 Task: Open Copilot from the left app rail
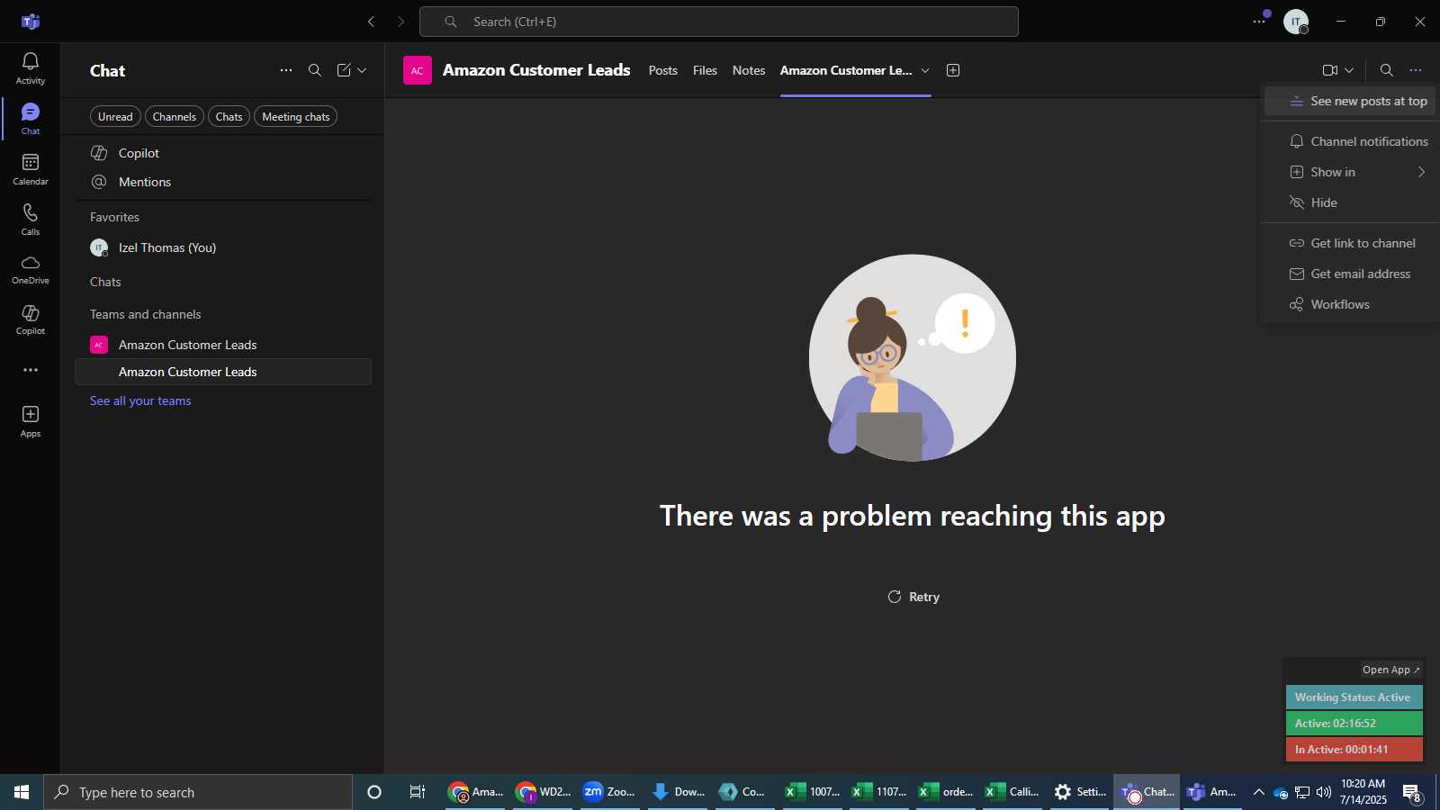(x=30, y=319)
